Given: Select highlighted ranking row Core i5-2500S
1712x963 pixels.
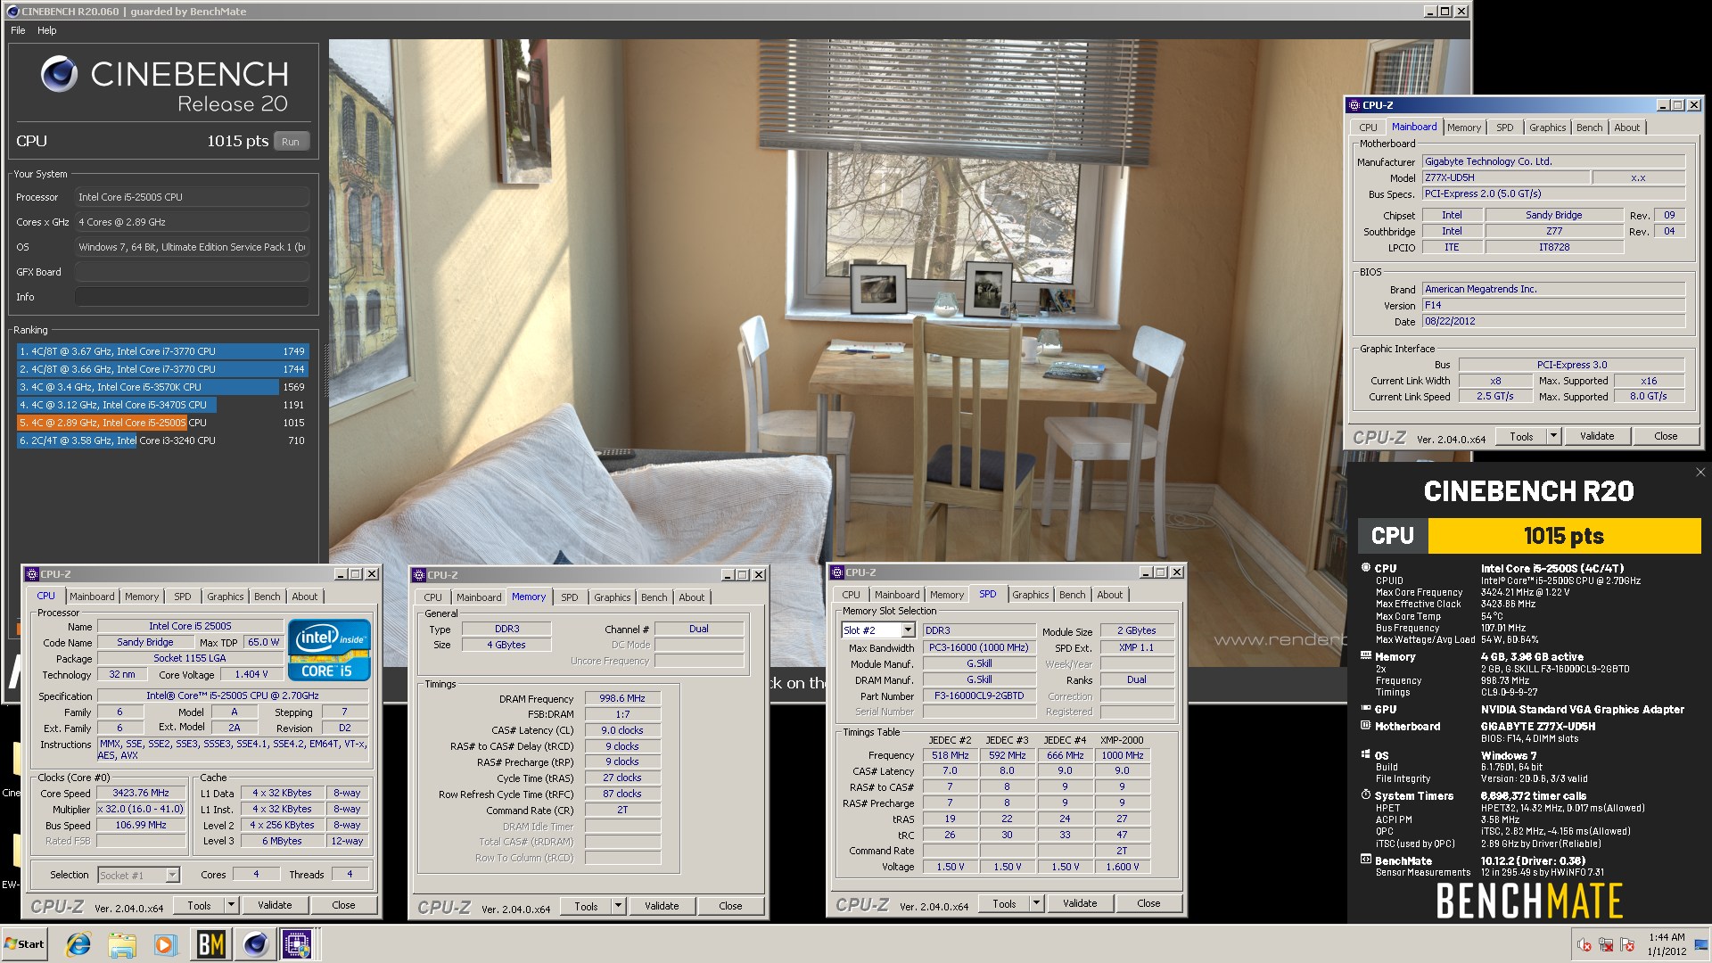Looking at the screenshot, I should (x=161, y=423).
